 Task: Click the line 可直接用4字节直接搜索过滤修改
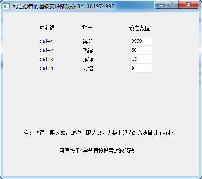coord(97,151)
